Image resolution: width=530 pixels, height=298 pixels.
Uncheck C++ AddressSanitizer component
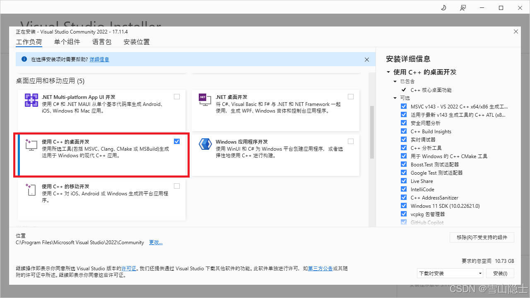404,197
